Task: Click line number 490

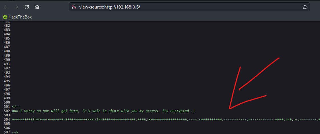Action: point(7,60)
